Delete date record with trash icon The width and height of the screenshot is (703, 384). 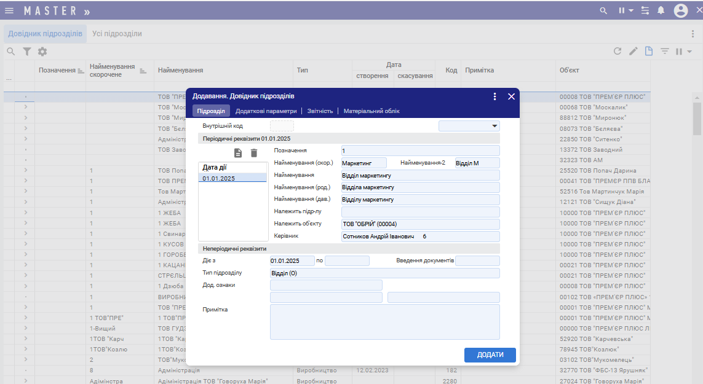[254, 153]
